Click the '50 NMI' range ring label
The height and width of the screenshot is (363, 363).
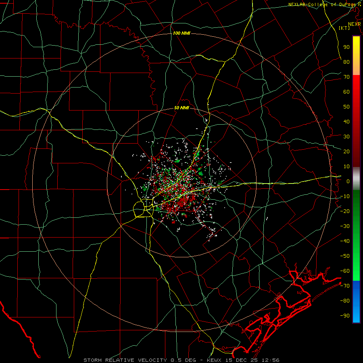181,108
